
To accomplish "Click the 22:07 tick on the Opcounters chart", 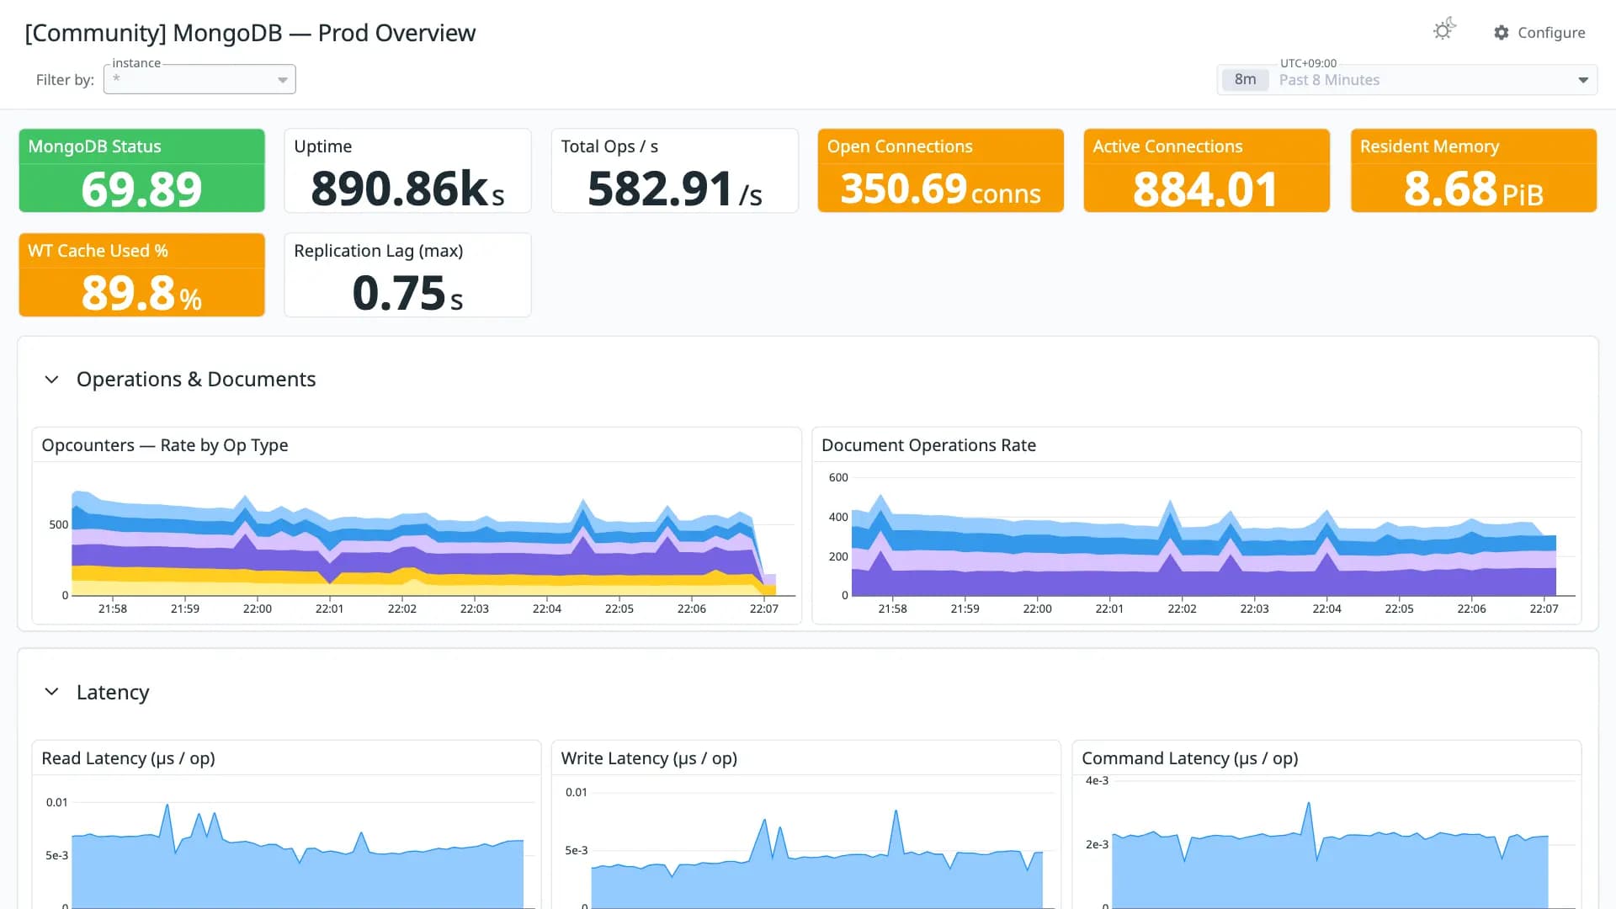I will click(763, 609).
